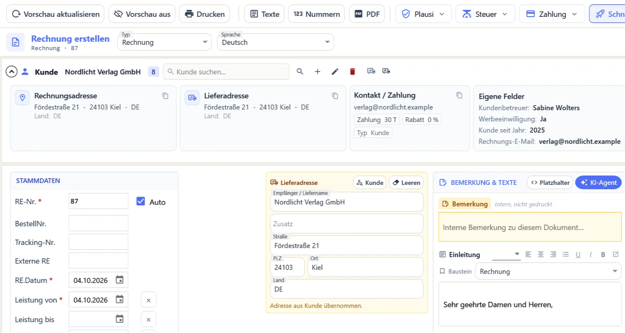625x333 pixels.
Task: Toggle the Auto invoice number checkbox
Action: click(141, 201)
